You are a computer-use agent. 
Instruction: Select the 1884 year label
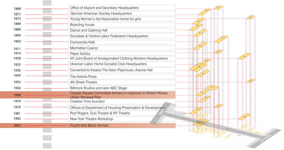click(17, 24)
